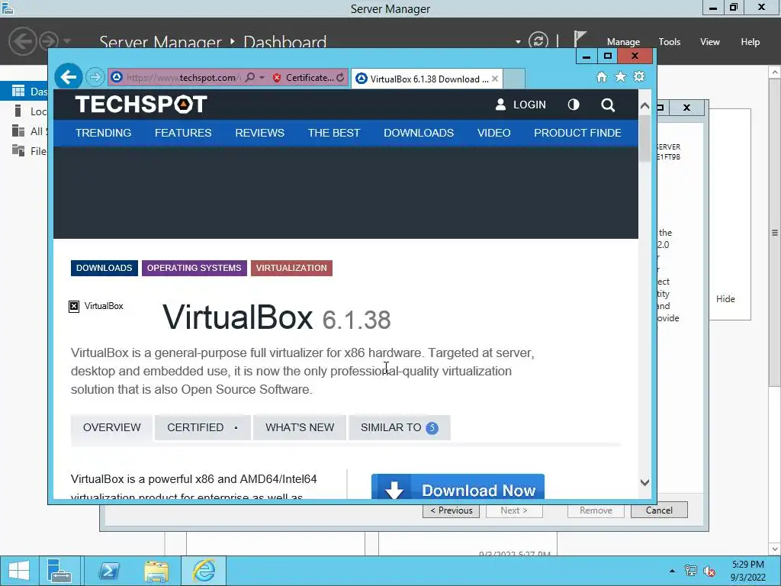Click the browser Home icon

tap(602, 77)
